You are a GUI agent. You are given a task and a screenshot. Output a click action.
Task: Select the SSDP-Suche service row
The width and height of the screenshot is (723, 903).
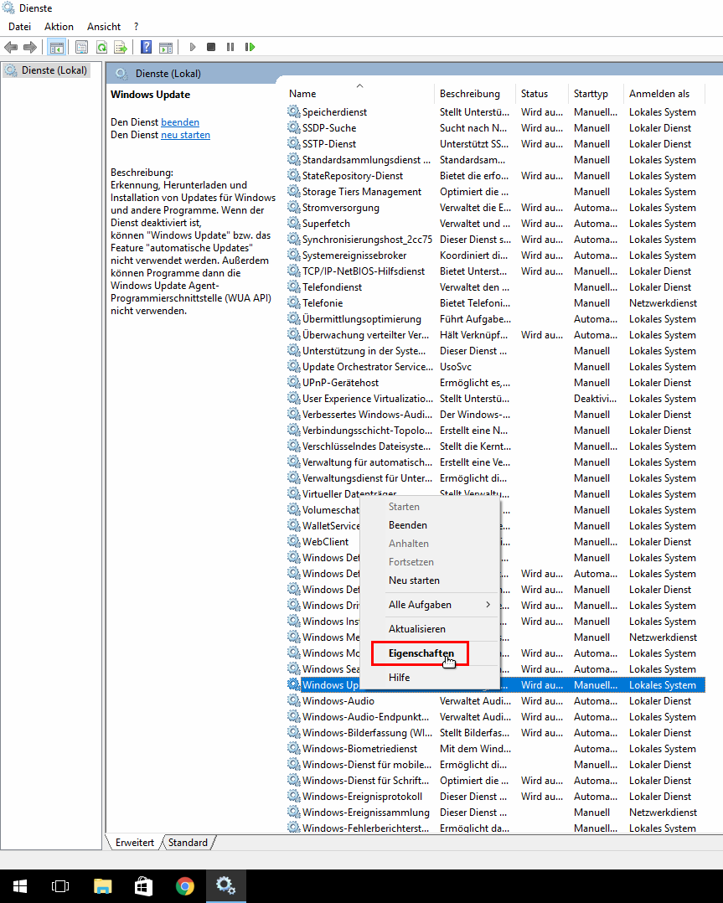pos(495,128)
